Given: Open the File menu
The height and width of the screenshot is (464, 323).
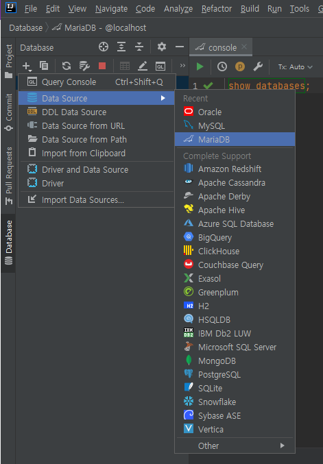Looking at the screenshot, I should 31,9.
